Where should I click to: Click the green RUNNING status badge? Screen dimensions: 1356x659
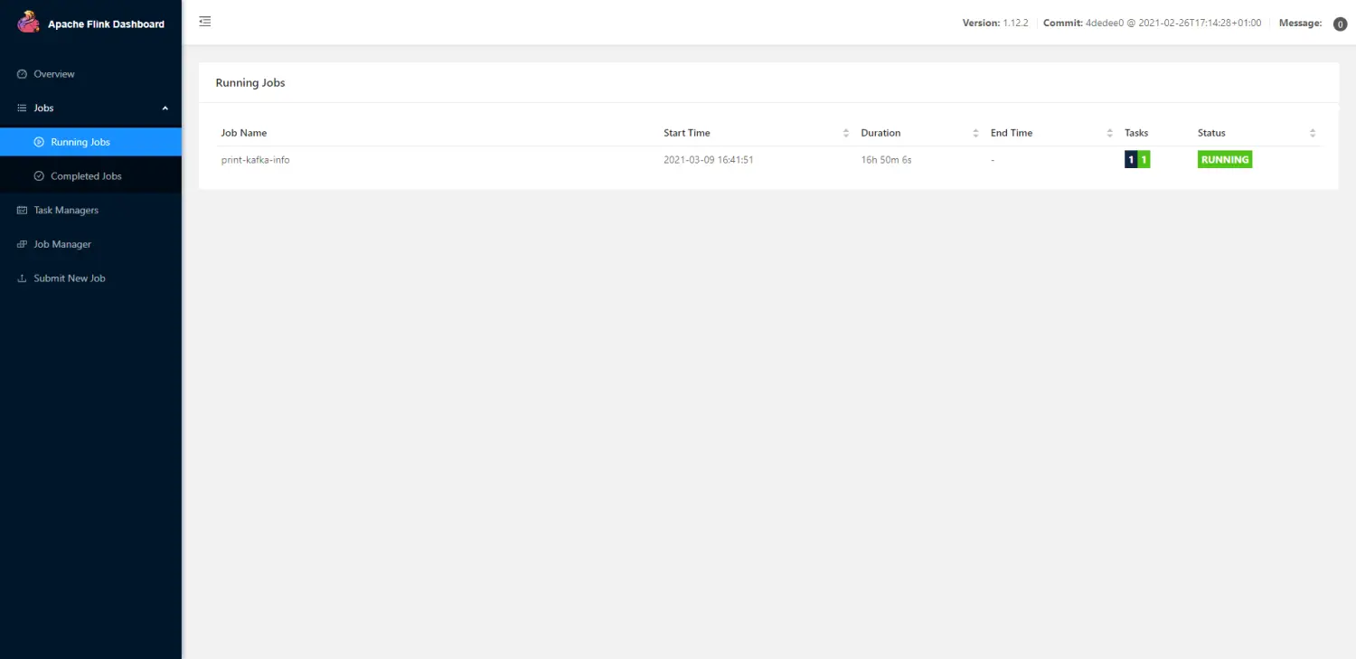click(1225, 160)
